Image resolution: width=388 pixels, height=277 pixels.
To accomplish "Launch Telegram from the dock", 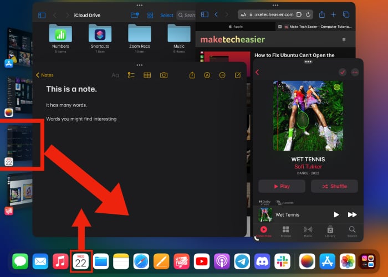I will pos(242,261).
